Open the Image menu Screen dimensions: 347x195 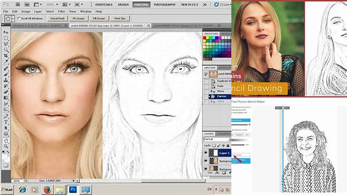(26, 11)
